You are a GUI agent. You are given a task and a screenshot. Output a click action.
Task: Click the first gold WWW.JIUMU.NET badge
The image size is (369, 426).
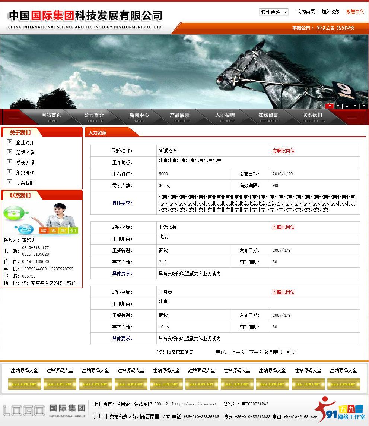[24, 384]
